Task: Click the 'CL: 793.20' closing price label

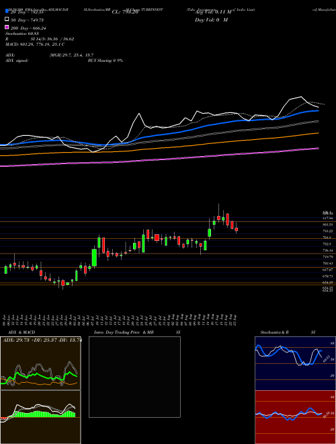Action: coord(125,12)
